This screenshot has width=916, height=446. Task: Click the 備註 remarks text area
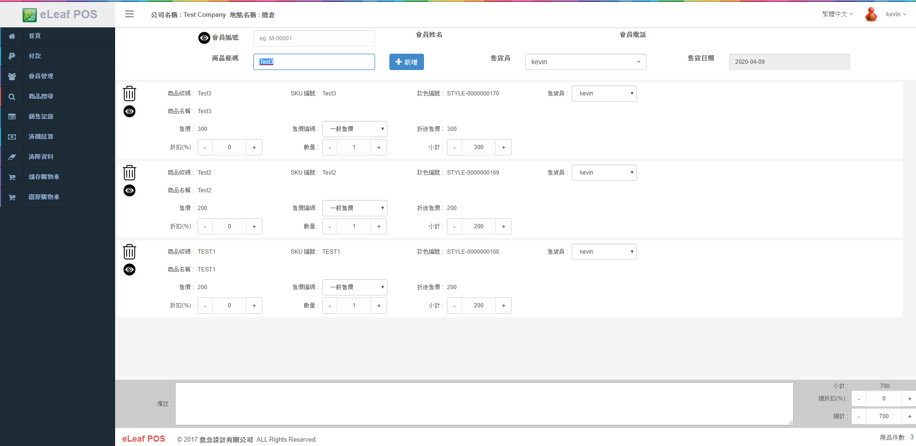(x=483, y=403)
